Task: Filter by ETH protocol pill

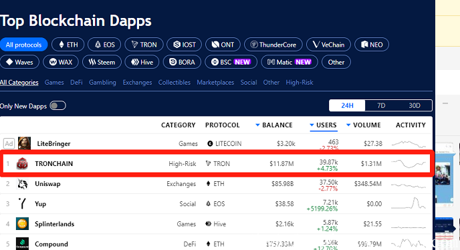Action: coord(68,45)
